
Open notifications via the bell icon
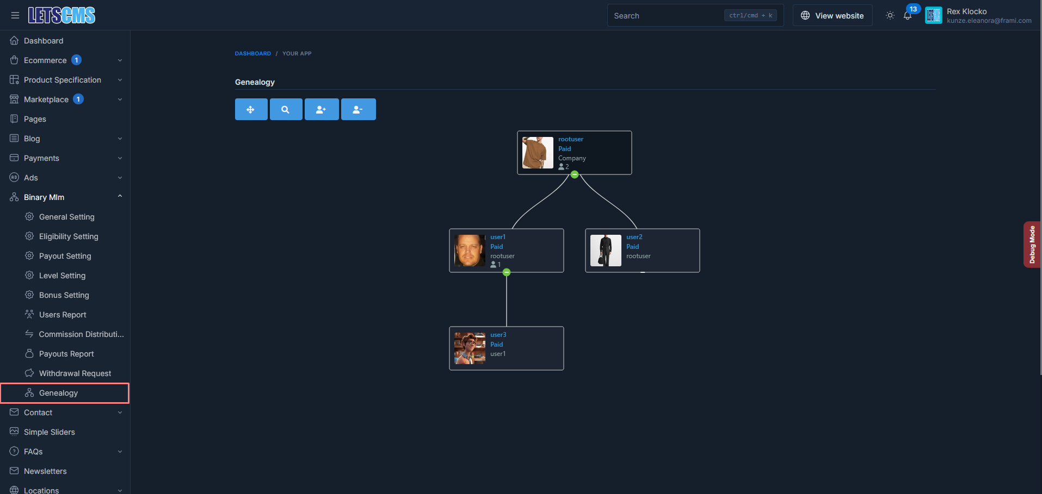(x=907, y=15)
